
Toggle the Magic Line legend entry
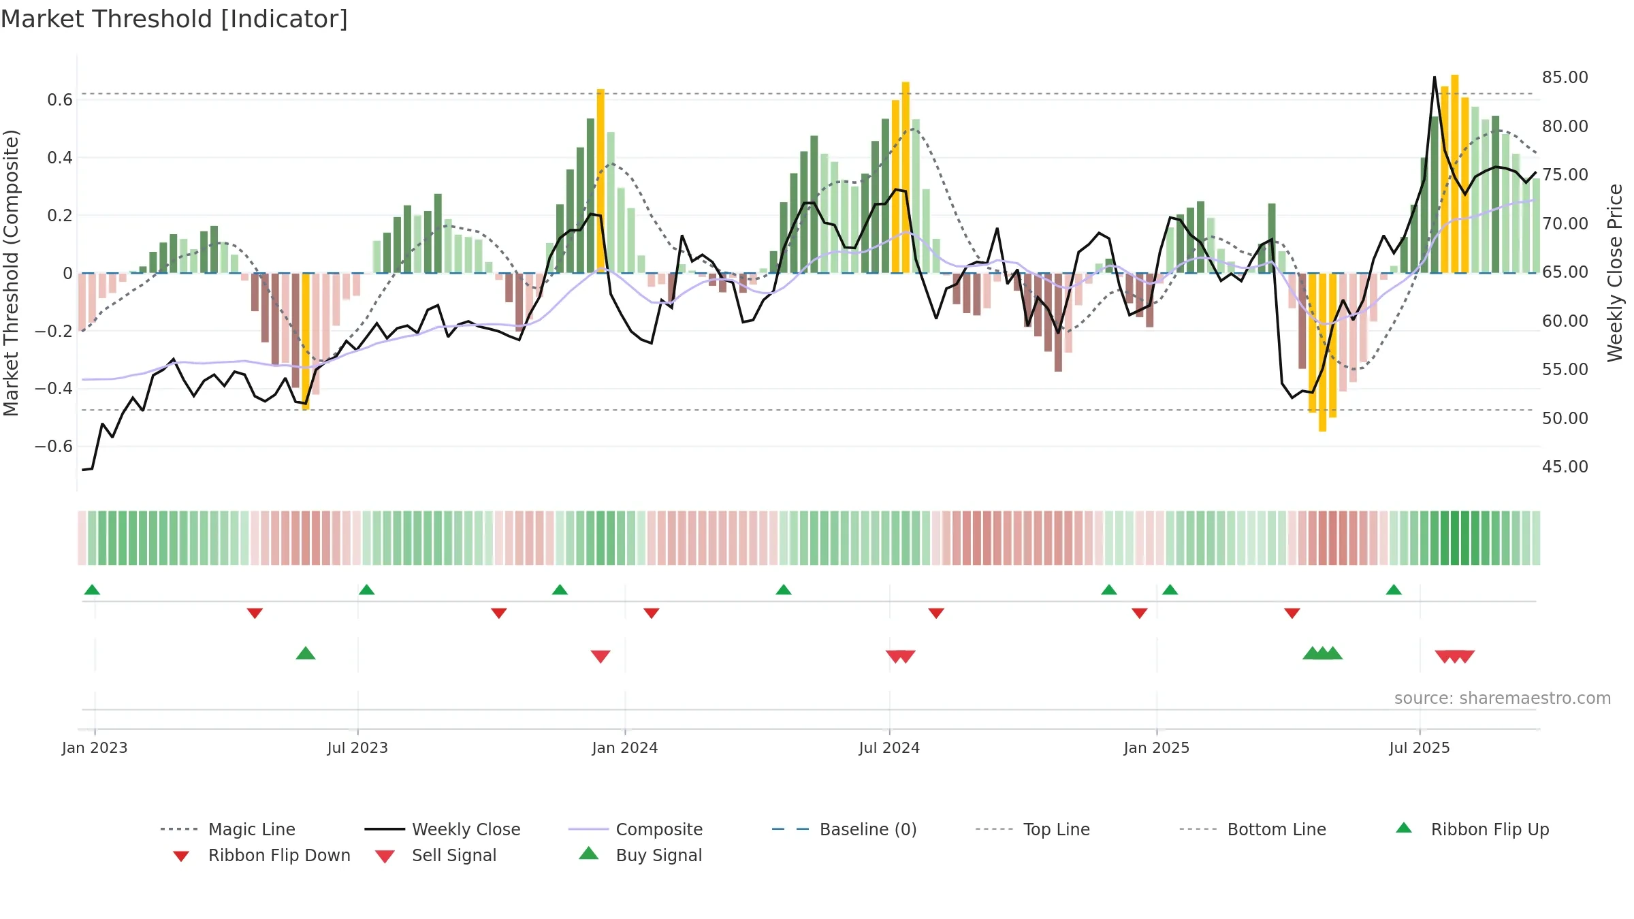click(228, 829)
